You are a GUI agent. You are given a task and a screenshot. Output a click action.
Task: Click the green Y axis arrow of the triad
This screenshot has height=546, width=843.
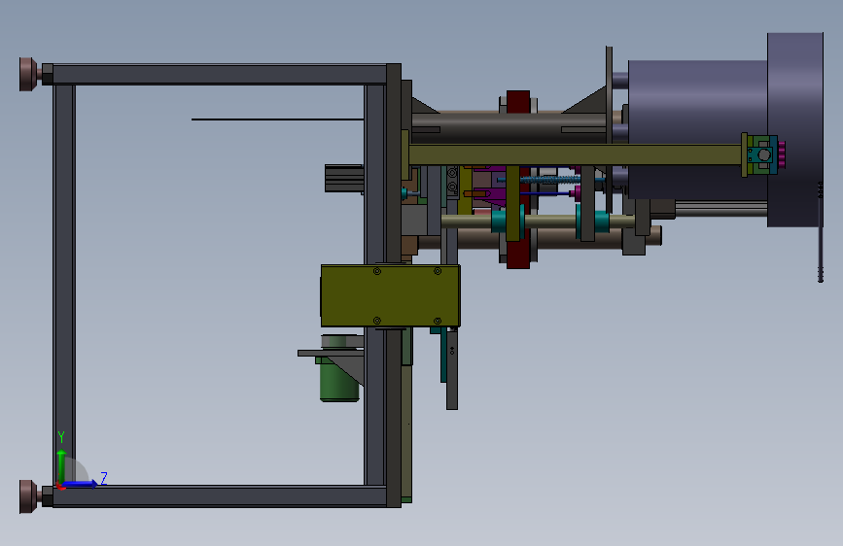(61, 466)
